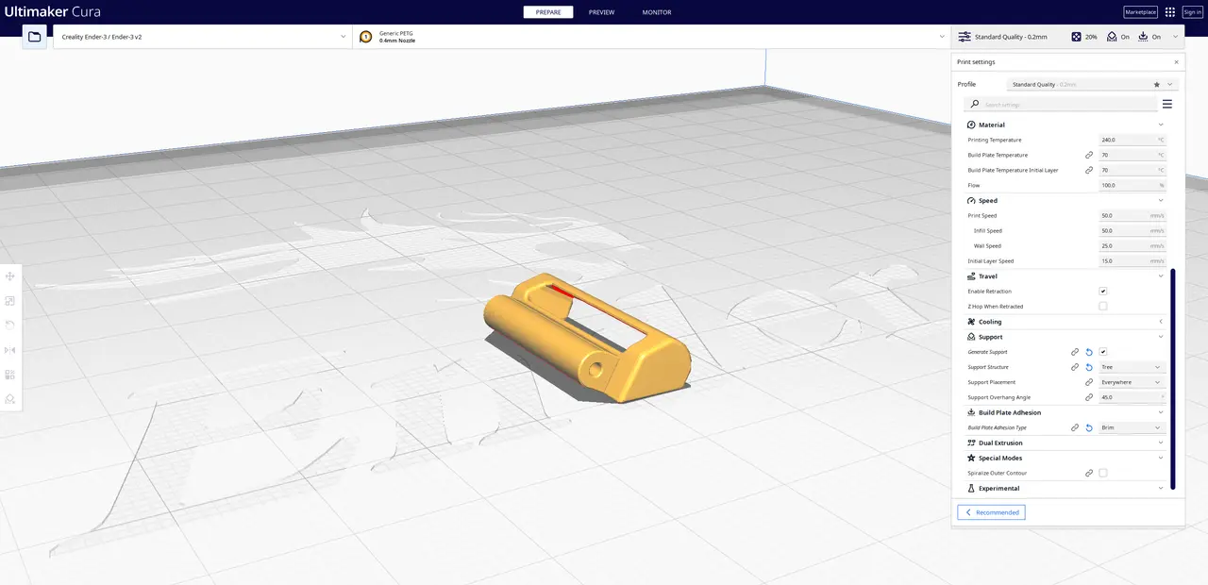This screenshot has height=585, width=1208.
Task: Uncheck the Generate Support checkbox
Action: pos(1103,352)
